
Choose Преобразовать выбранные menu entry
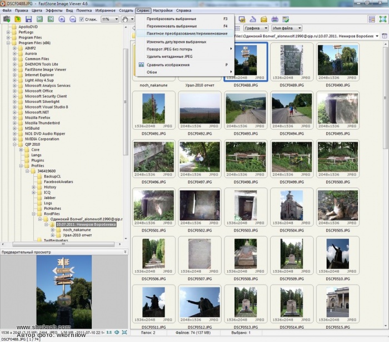pos(185,18)
